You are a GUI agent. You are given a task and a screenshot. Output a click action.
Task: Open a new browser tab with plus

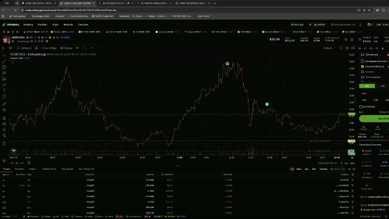point(215,3)
